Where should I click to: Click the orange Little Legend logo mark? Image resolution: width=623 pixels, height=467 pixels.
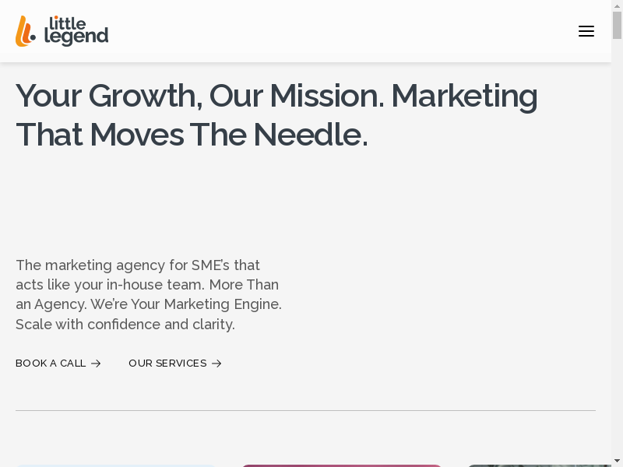point(25,31)
